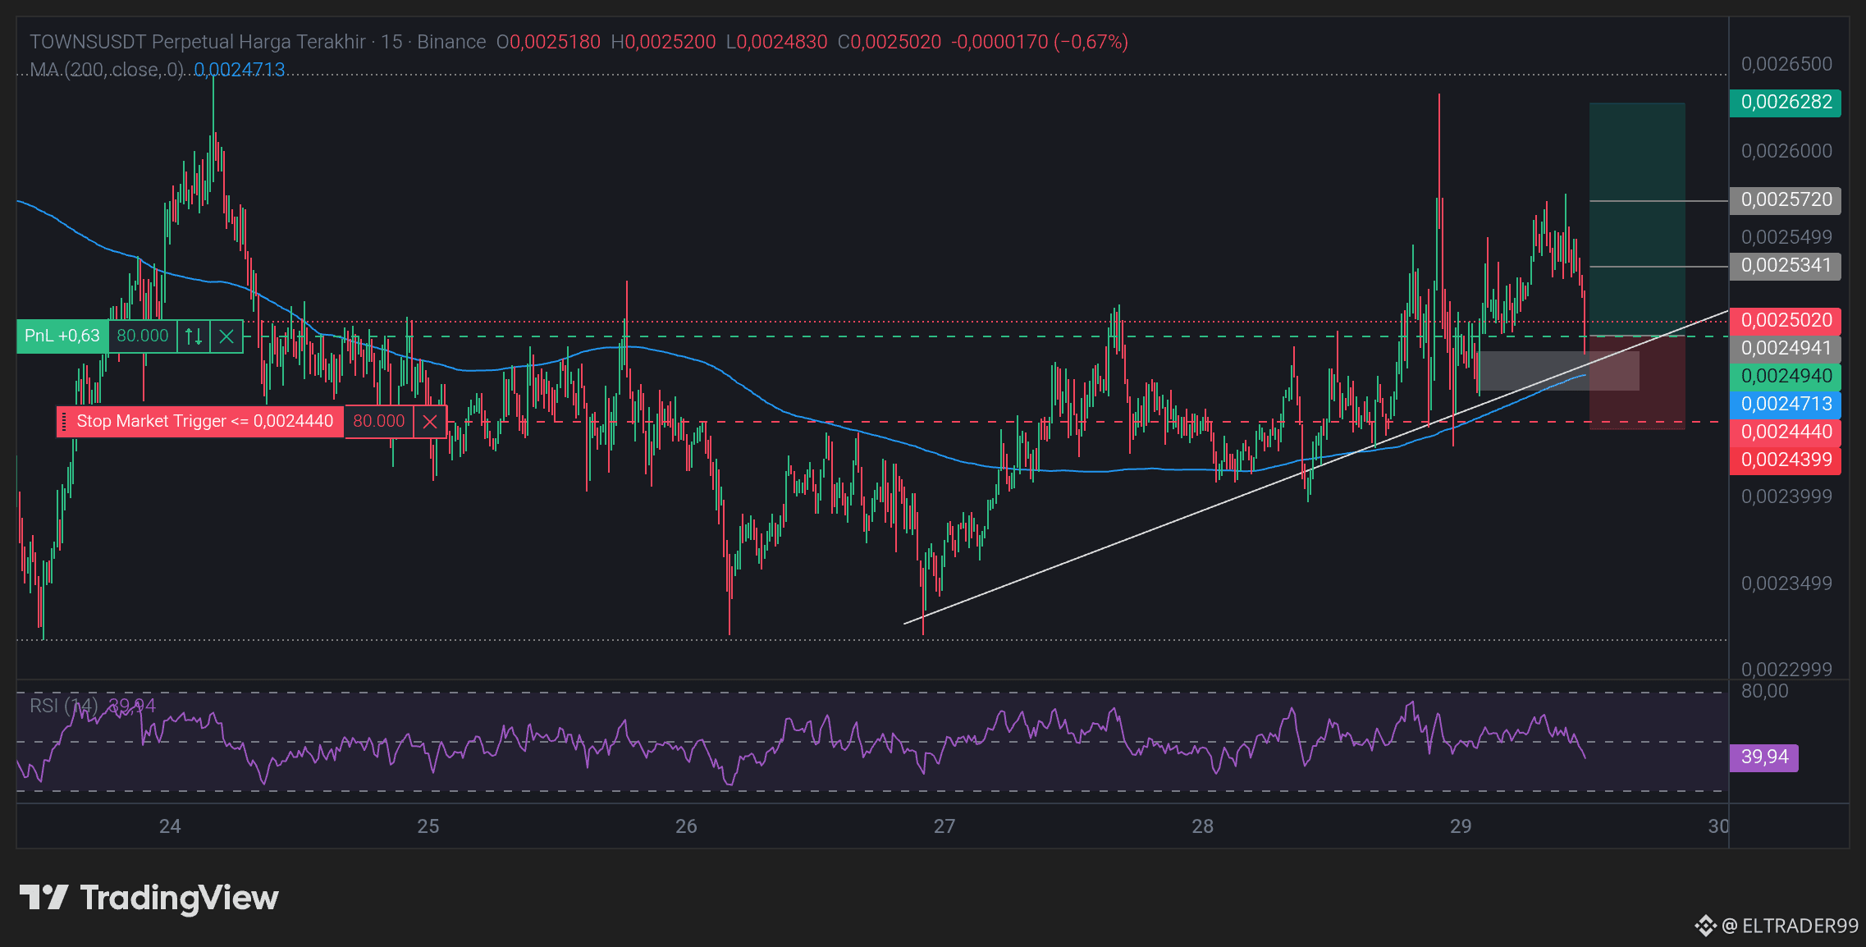
Task: Click the close price C0,0025020 value
Action: [890, 42]
